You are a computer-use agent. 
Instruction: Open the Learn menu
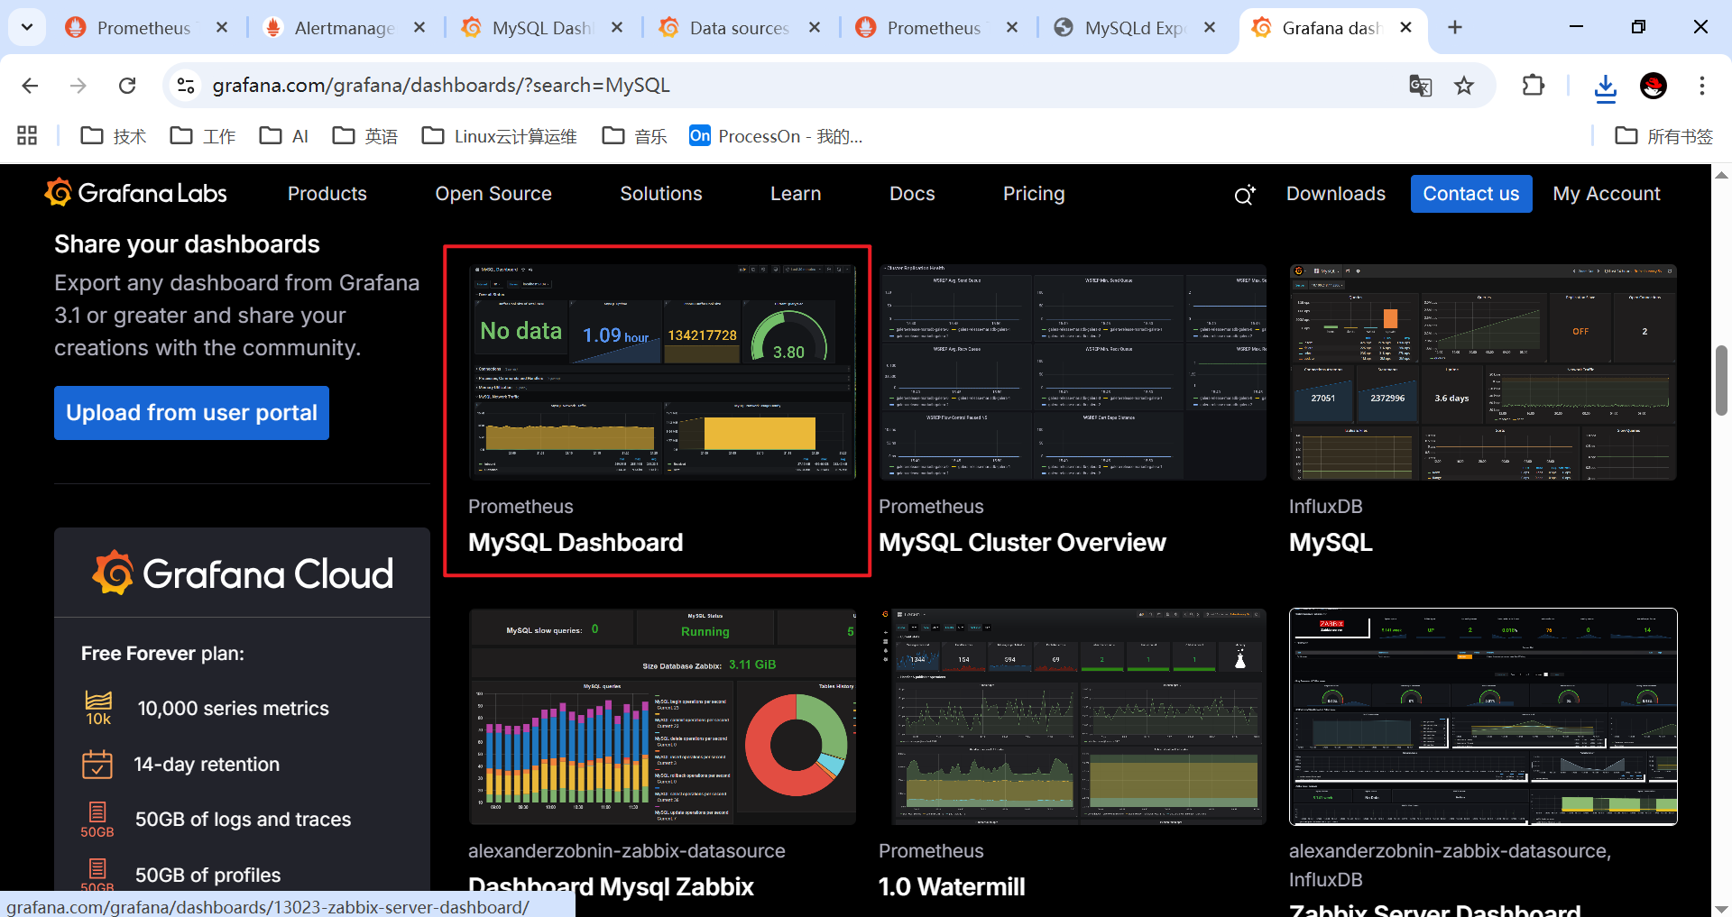[796, 194]
